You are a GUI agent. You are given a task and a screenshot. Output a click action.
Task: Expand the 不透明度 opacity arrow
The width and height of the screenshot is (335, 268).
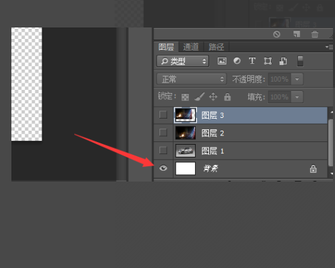point(297,79)
